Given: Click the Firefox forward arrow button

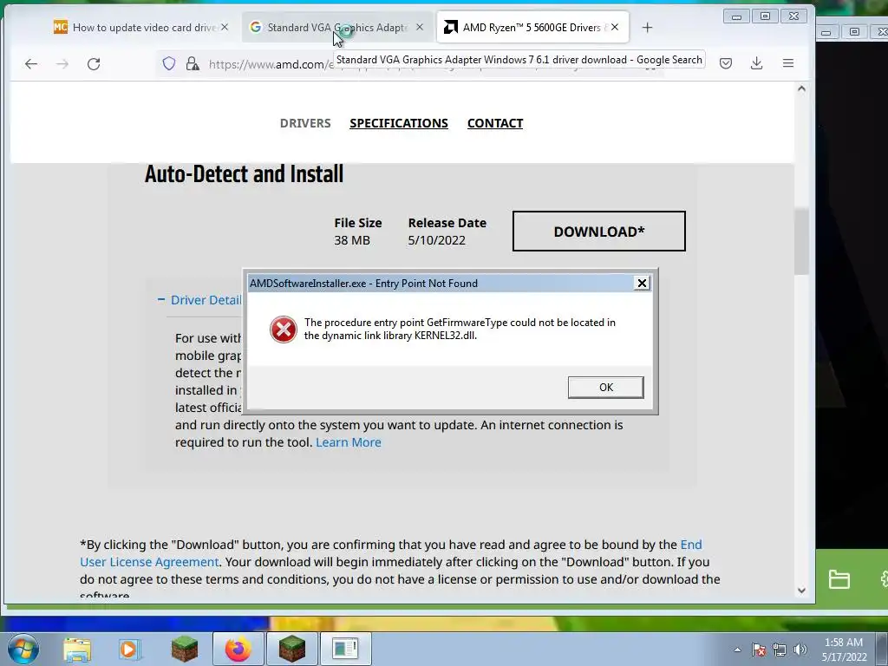Looking at the screenshot, I should (x=62, y=64).
